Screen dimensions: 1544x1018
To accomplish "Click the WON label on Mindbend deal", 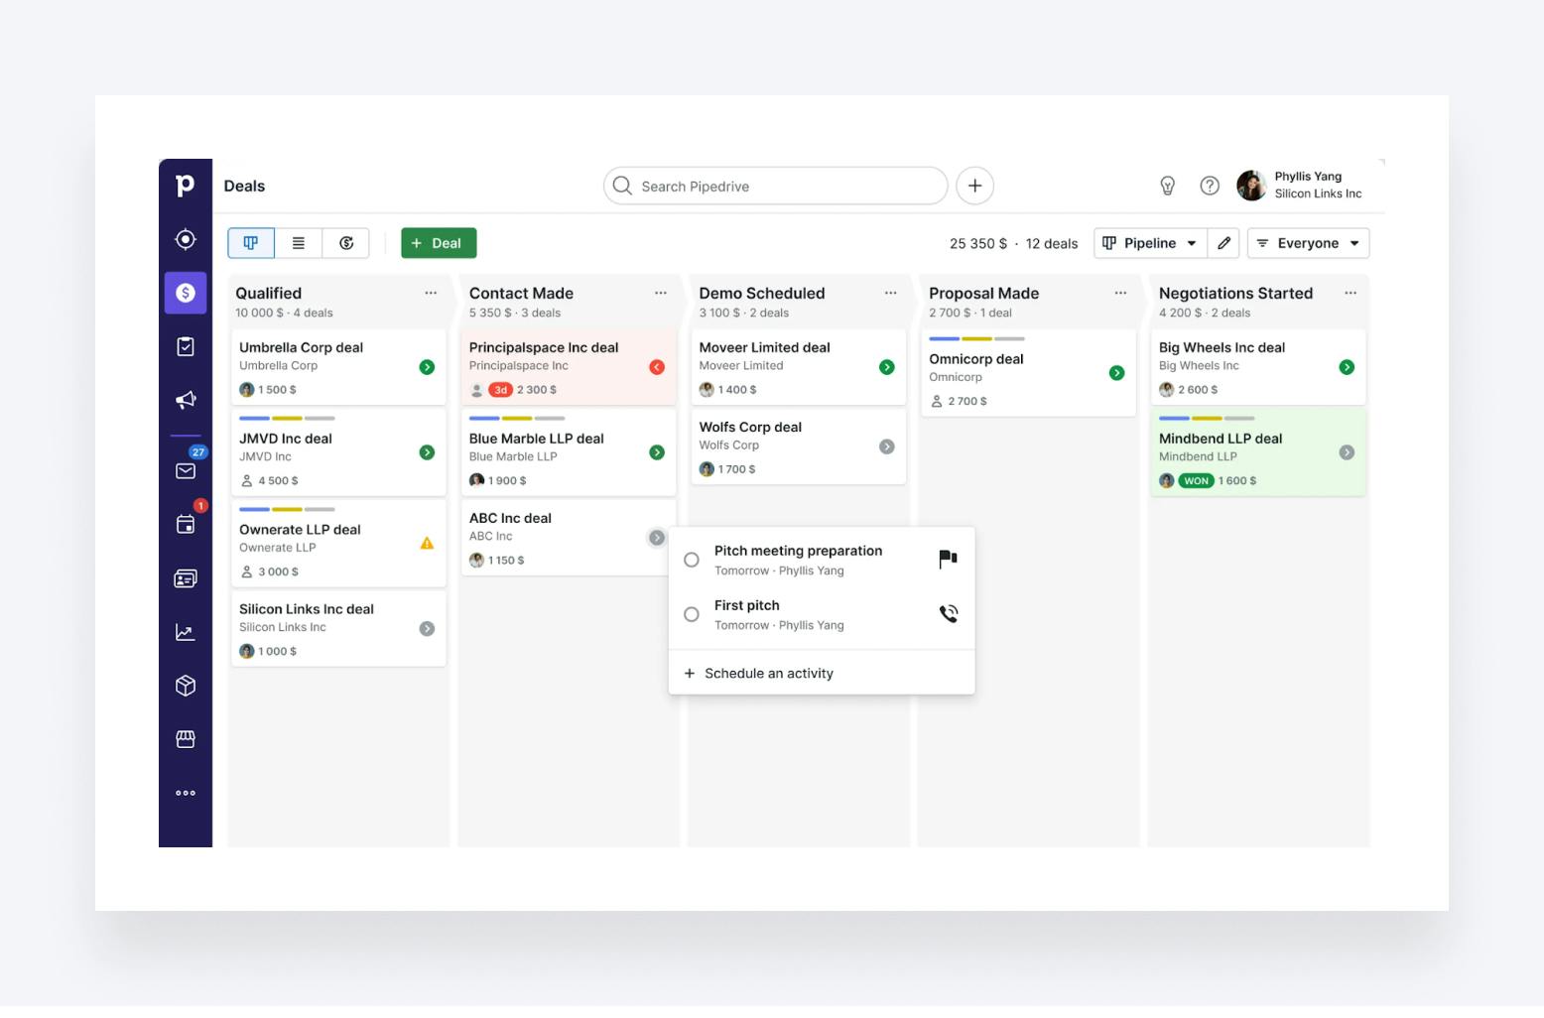I will tap(1196, 480).
